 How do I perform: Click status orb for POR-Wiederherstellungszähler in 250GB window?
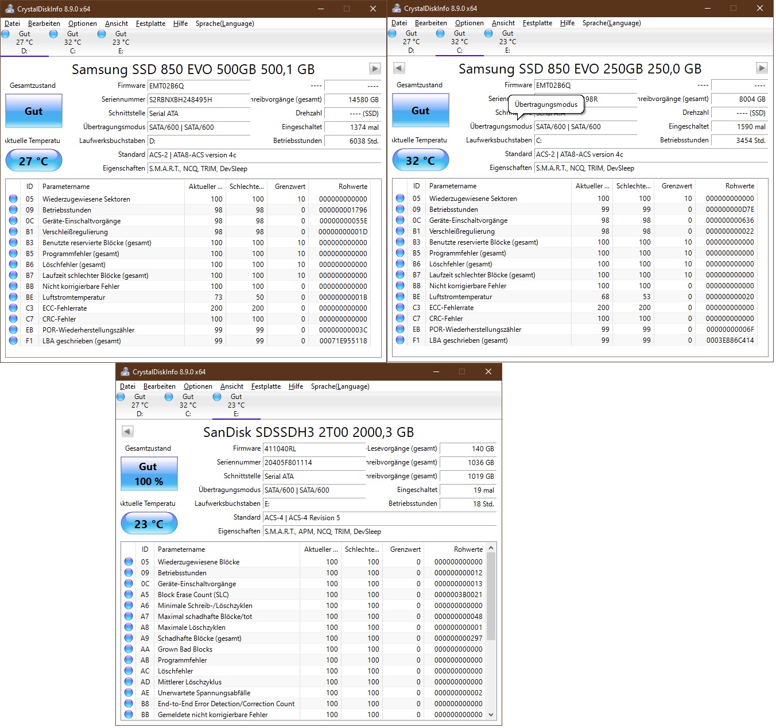400,329
